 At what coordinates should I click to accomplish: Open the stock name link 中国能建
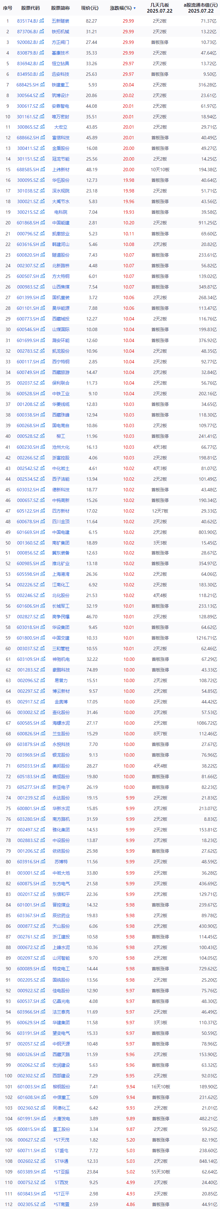point(60,223)
